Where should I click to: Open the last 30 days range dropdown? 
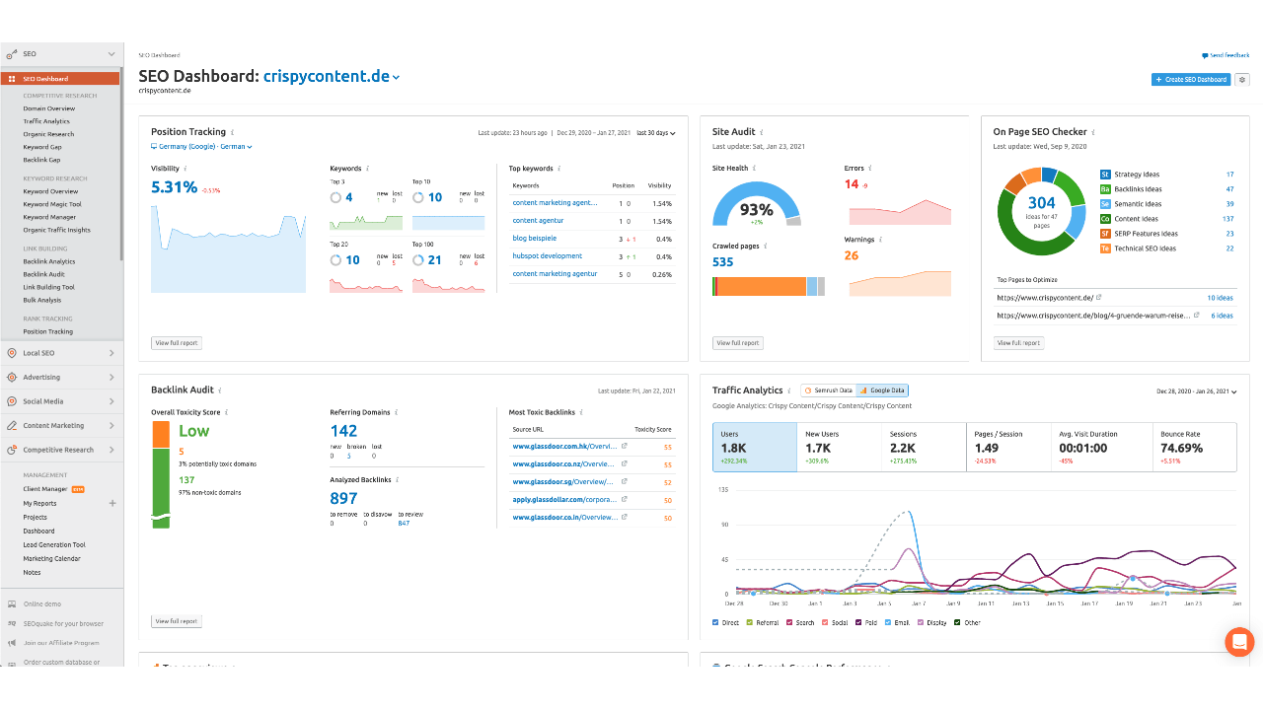[655, 132]
